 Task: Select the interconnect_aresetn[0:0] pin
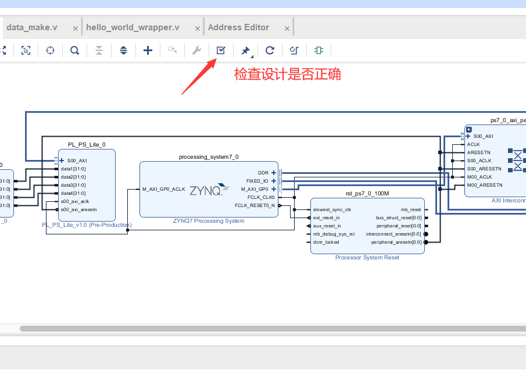pos(394,234)
